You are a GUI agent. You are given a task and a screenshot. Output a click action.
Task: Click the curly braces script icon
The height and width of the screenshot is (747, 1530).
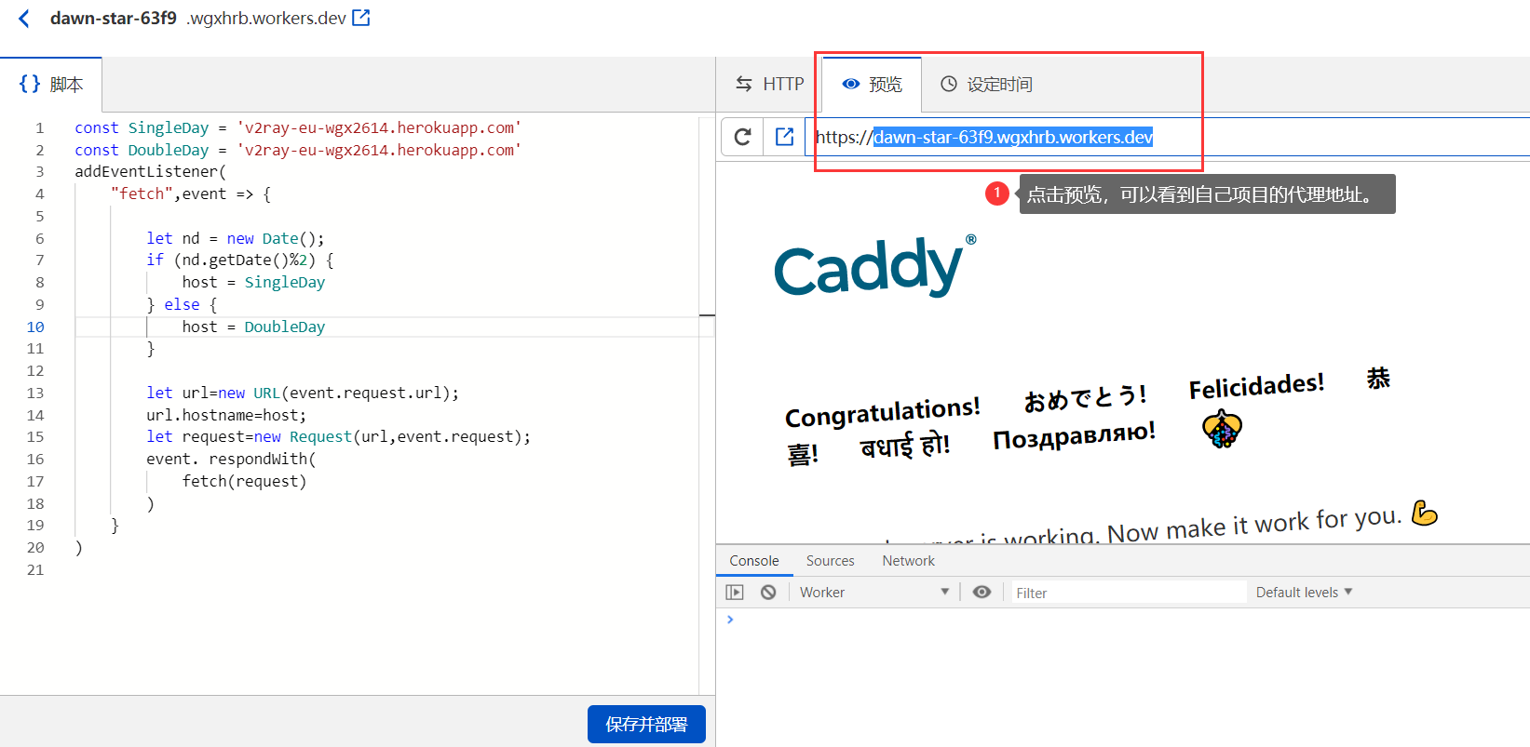[30, 84]
